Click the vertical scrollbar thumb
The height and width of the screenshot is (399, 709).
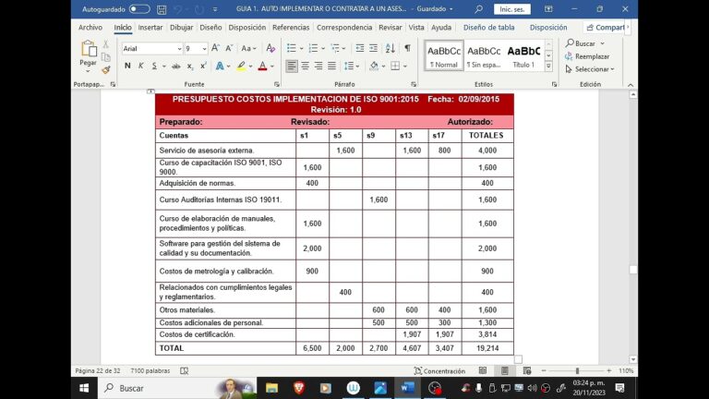tap(633, 270)
